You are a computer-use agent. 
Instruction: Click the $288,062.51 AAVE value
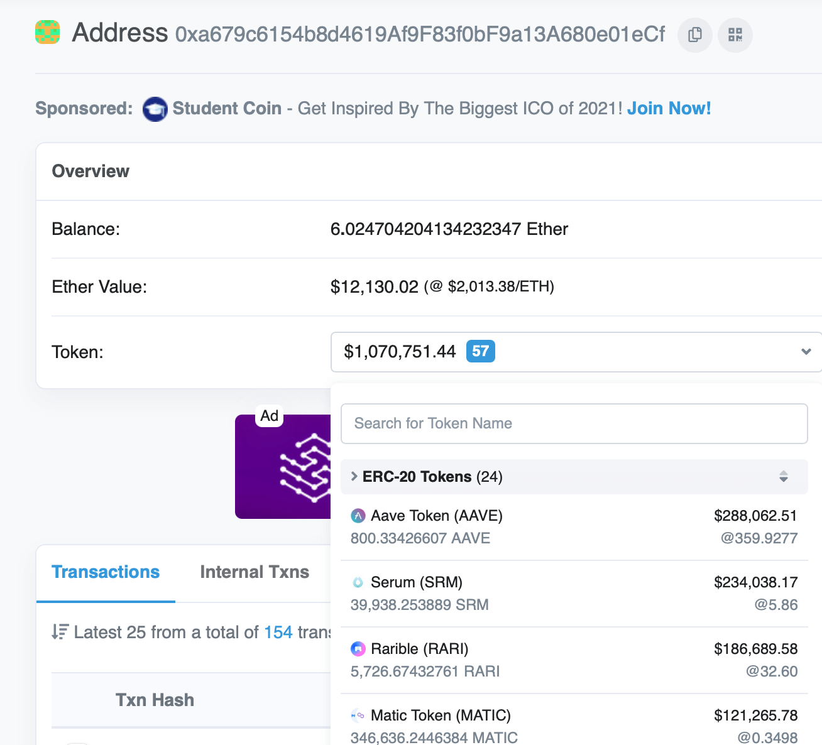pyautogui.click(x=755, y=516)
